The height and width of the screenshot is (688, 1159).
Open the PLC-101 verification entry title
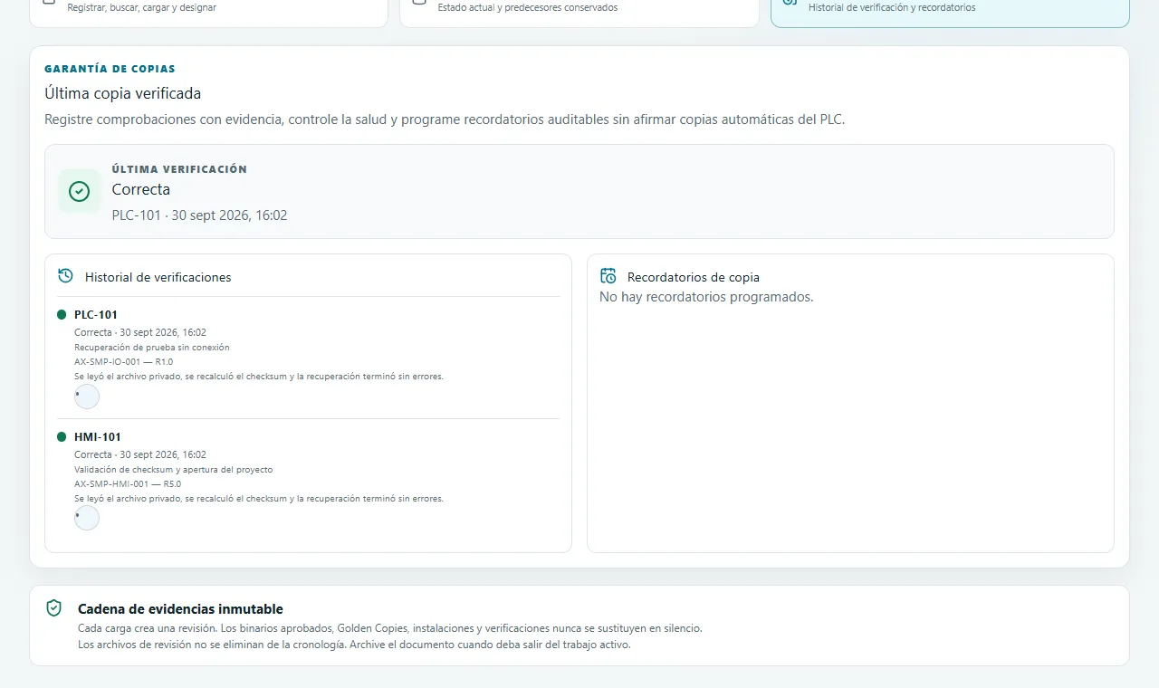[96, 315]
